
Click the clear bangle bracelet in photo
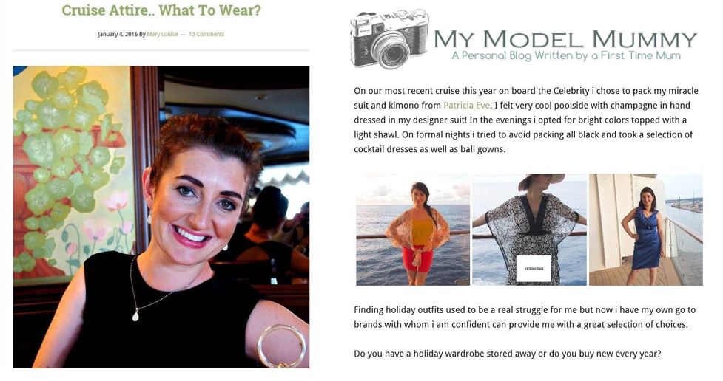(281, 346)
